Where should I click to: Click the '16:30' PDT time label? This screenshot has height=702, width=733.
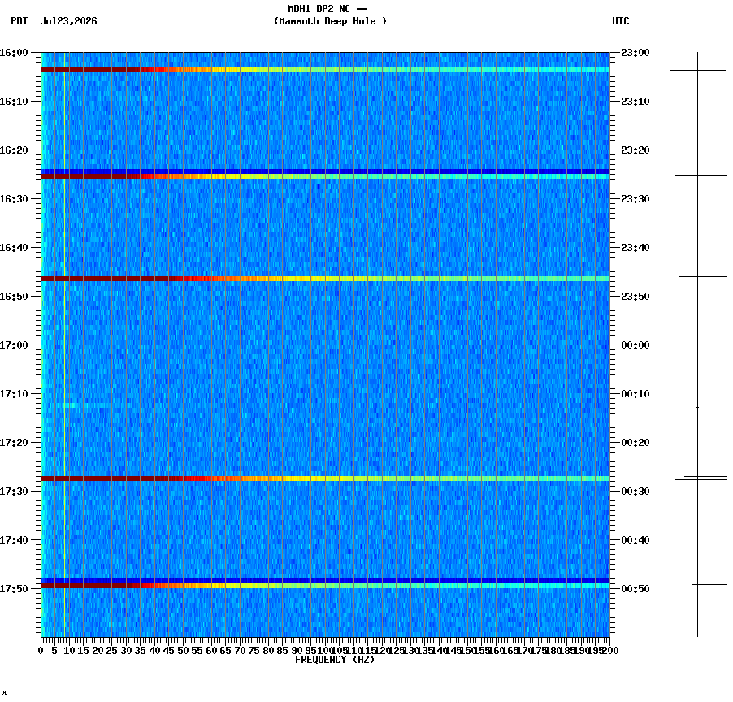click(x=14, y=199)
